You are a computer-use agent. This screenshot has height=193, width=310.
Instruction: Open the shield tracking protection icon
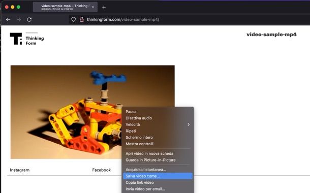74,19
